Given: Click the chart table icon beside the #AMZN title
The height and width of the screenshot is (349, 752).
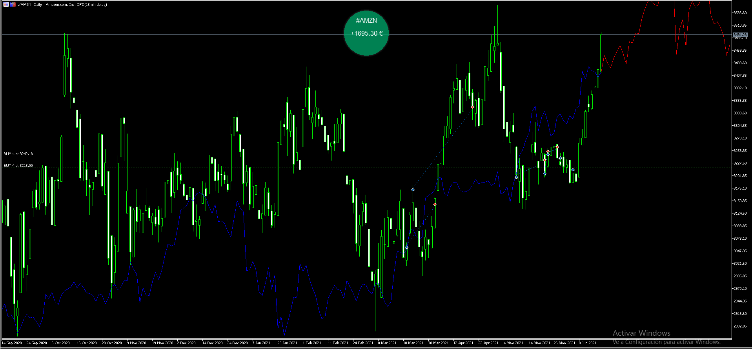Looking at the screenshot, I should (x=6, y=5).
